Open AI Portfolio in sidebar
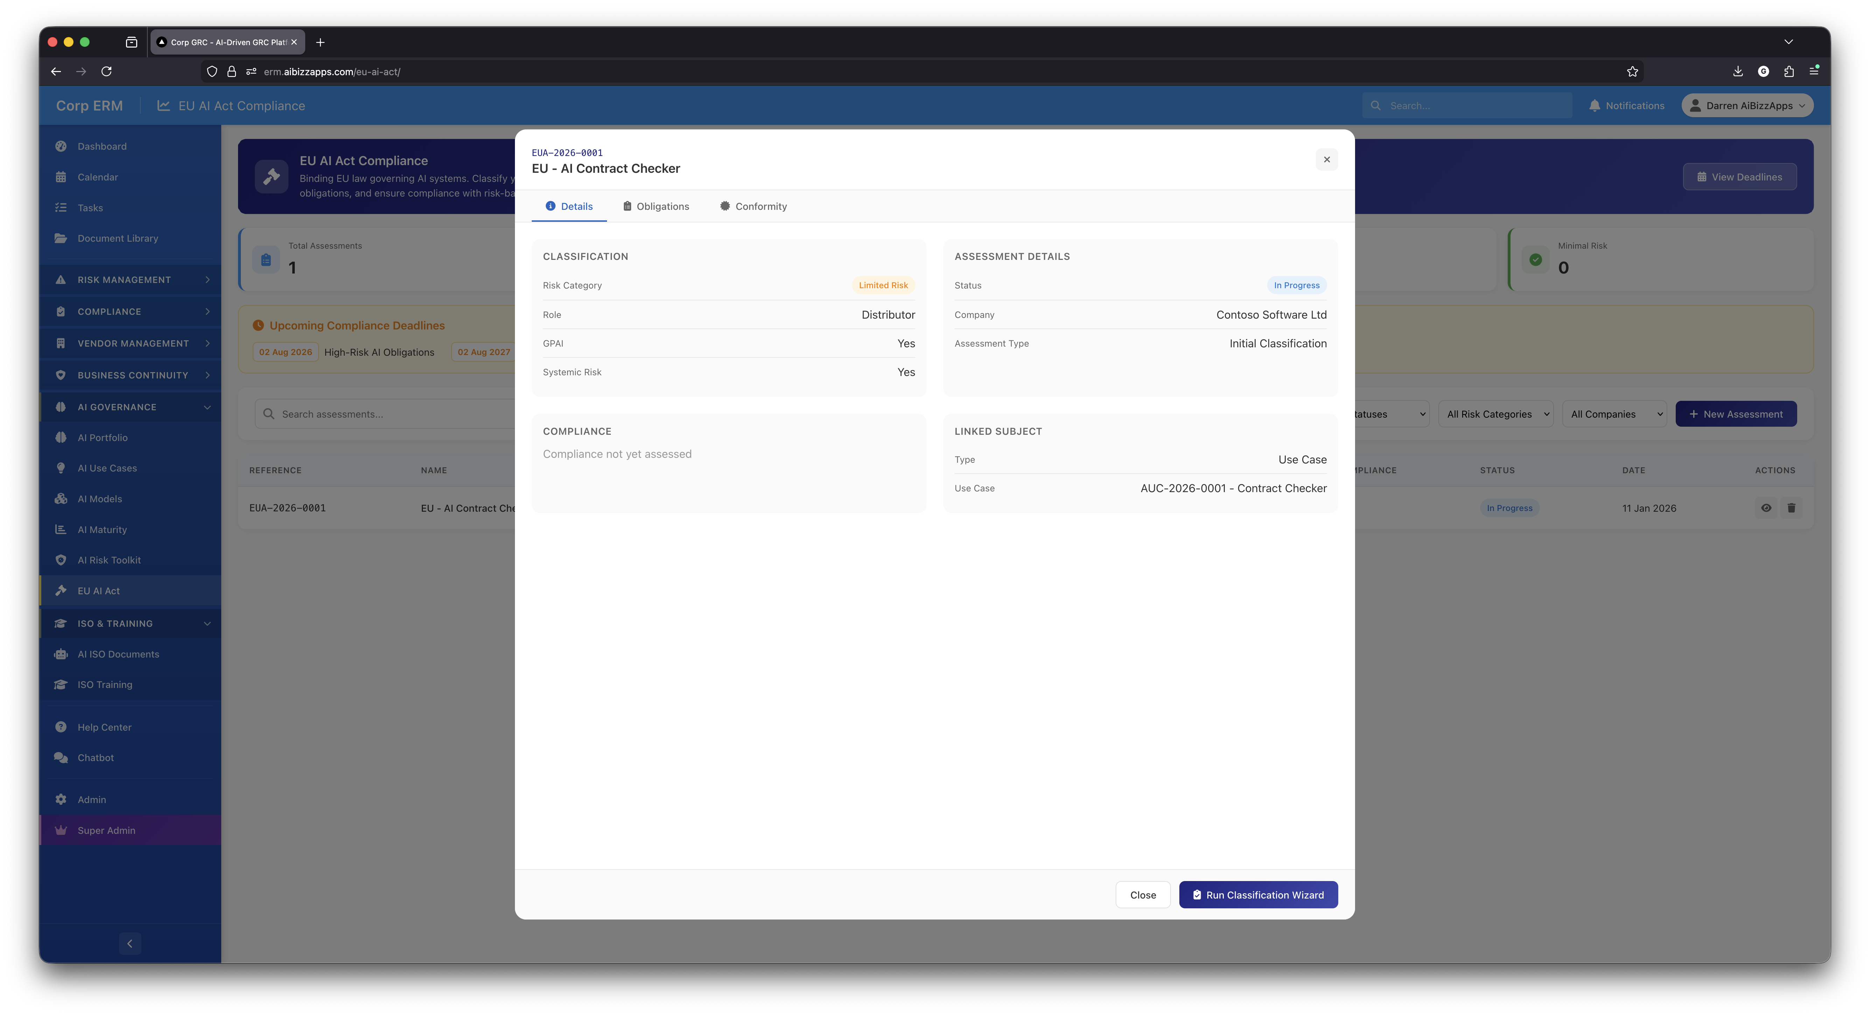Viewport: 1870px width, 1015px height. click(x=102, y=438)
